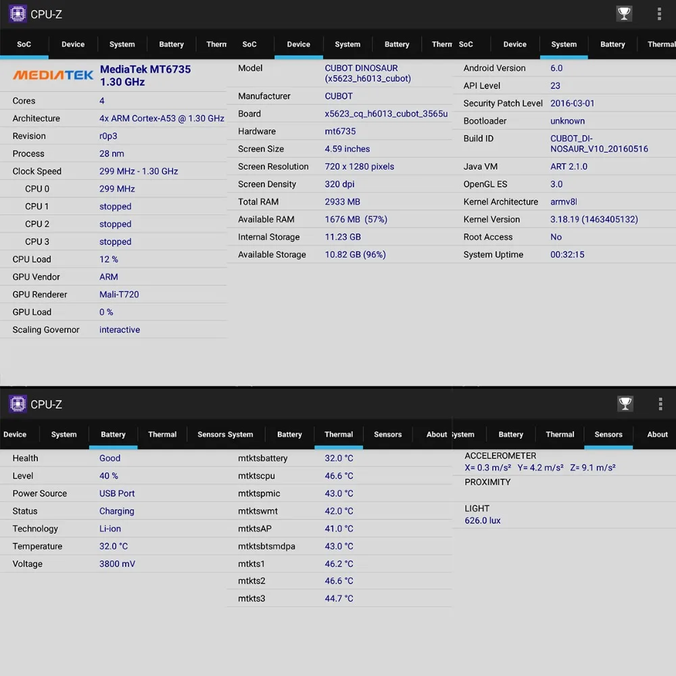Open the three-dot overflow menu in the lower header
The width and height of the screenshot is (676, 676).
(x=660, y=404)
